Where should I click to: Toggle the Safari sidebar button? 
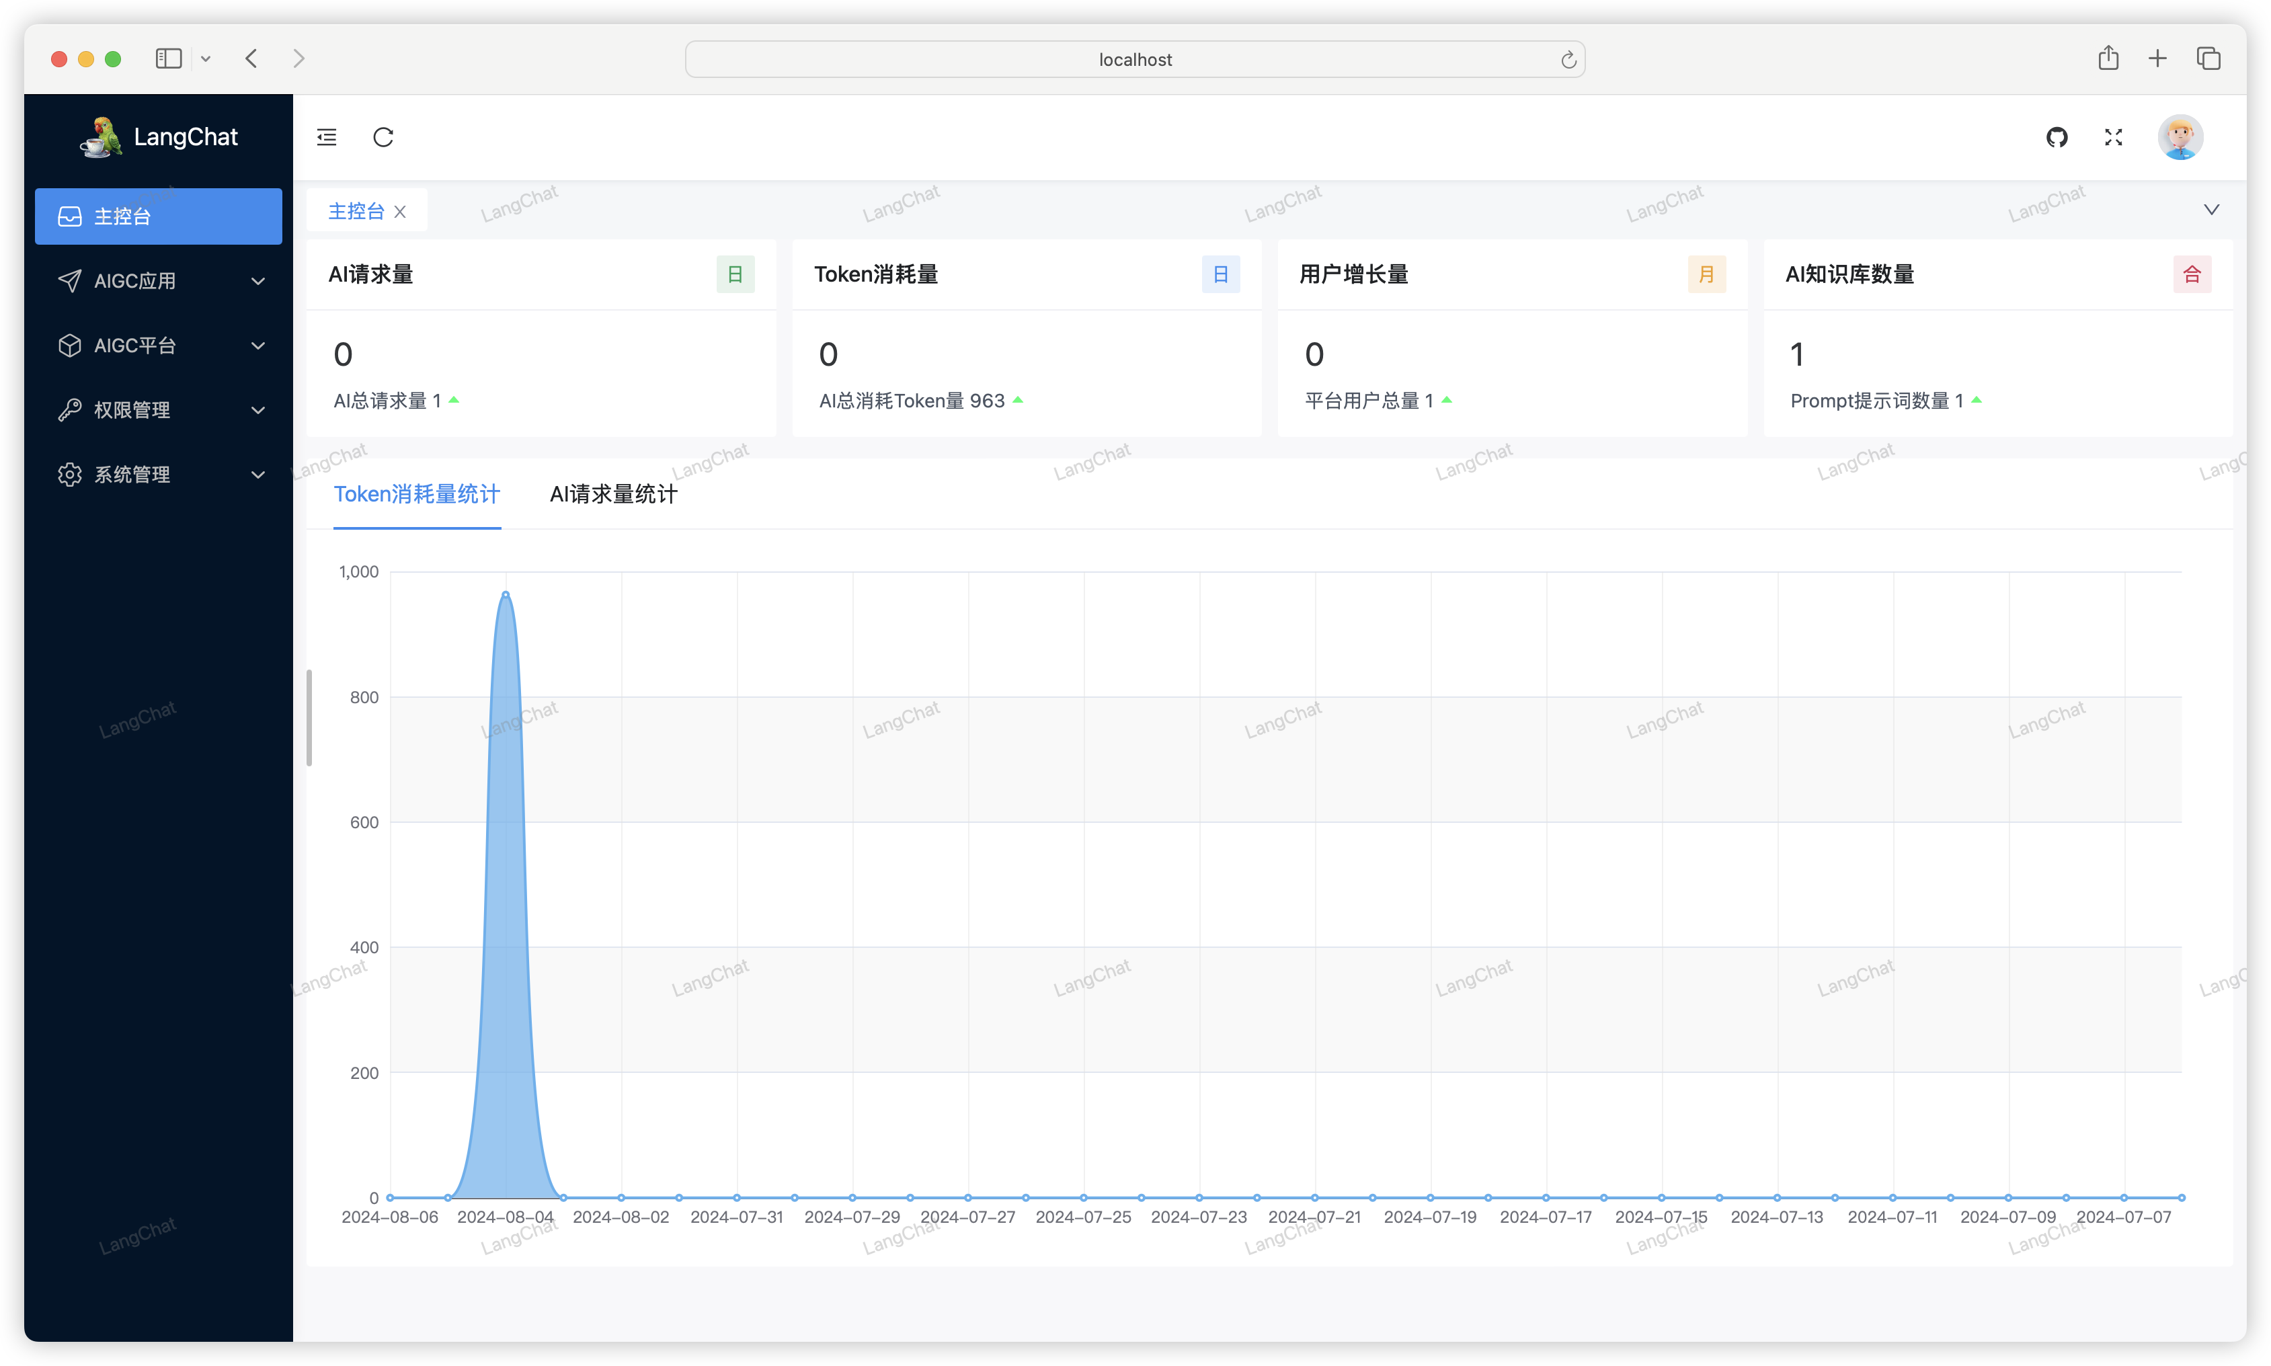(169, 58)
